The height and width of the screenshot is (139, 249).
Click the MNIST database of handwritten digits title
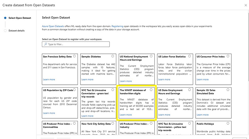coord(133,92)
